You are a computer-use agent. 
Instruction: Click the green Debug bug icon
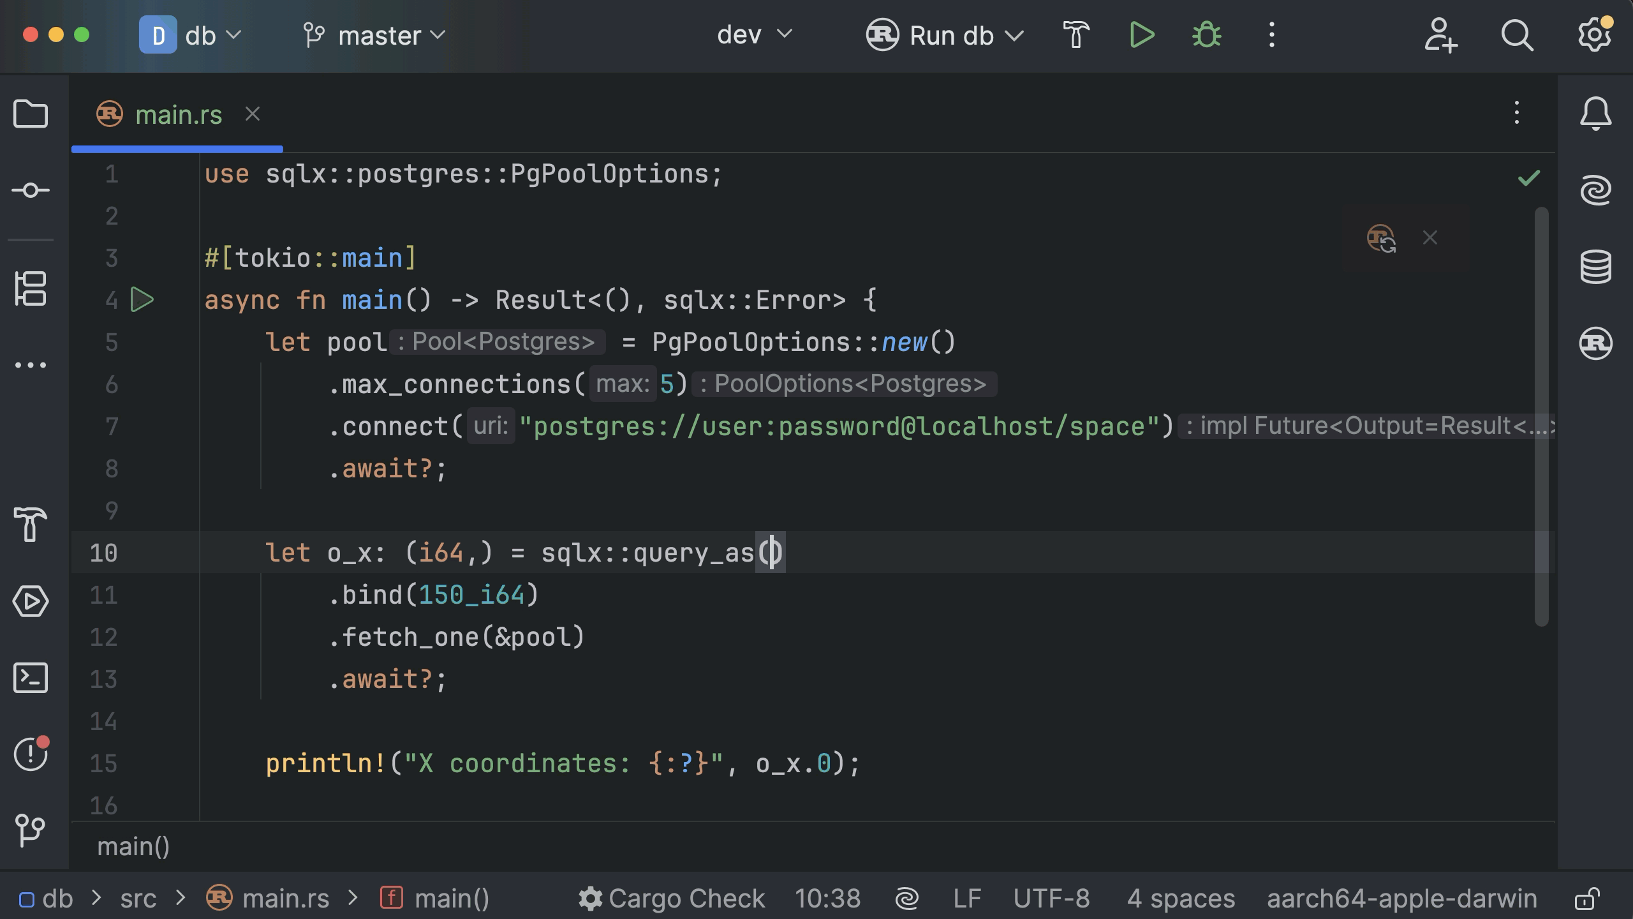(x=1206, y=35)
